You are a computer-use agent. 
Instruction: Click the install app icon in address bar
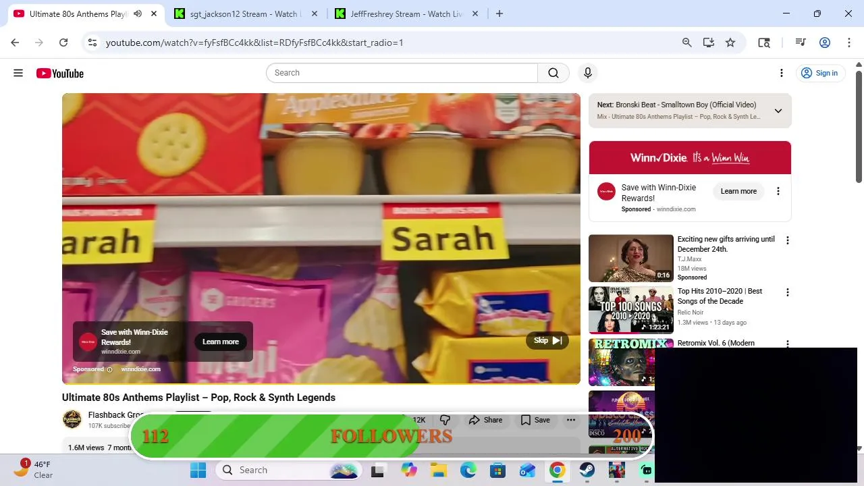[x=708, y=43]
